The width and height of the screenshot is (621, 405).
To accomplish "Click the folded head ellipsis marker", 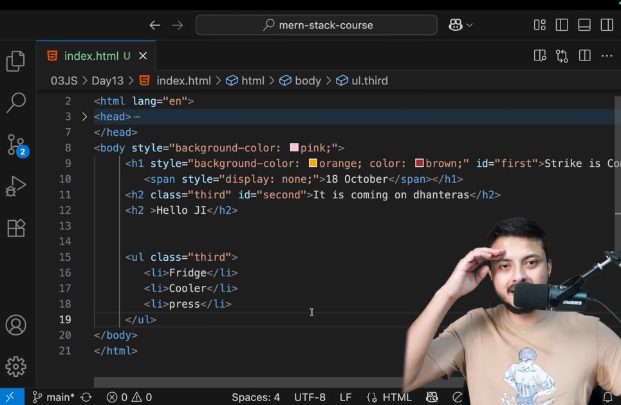I will [136, 117].
